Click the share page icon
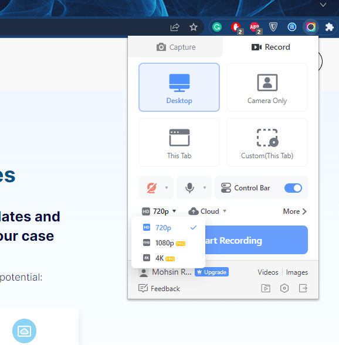 click(x=175, y=28)
